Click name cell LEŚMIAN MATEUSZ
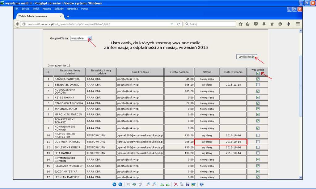Image resolution: width=316 pixels, height=189 pixels. tap(70, 177)
